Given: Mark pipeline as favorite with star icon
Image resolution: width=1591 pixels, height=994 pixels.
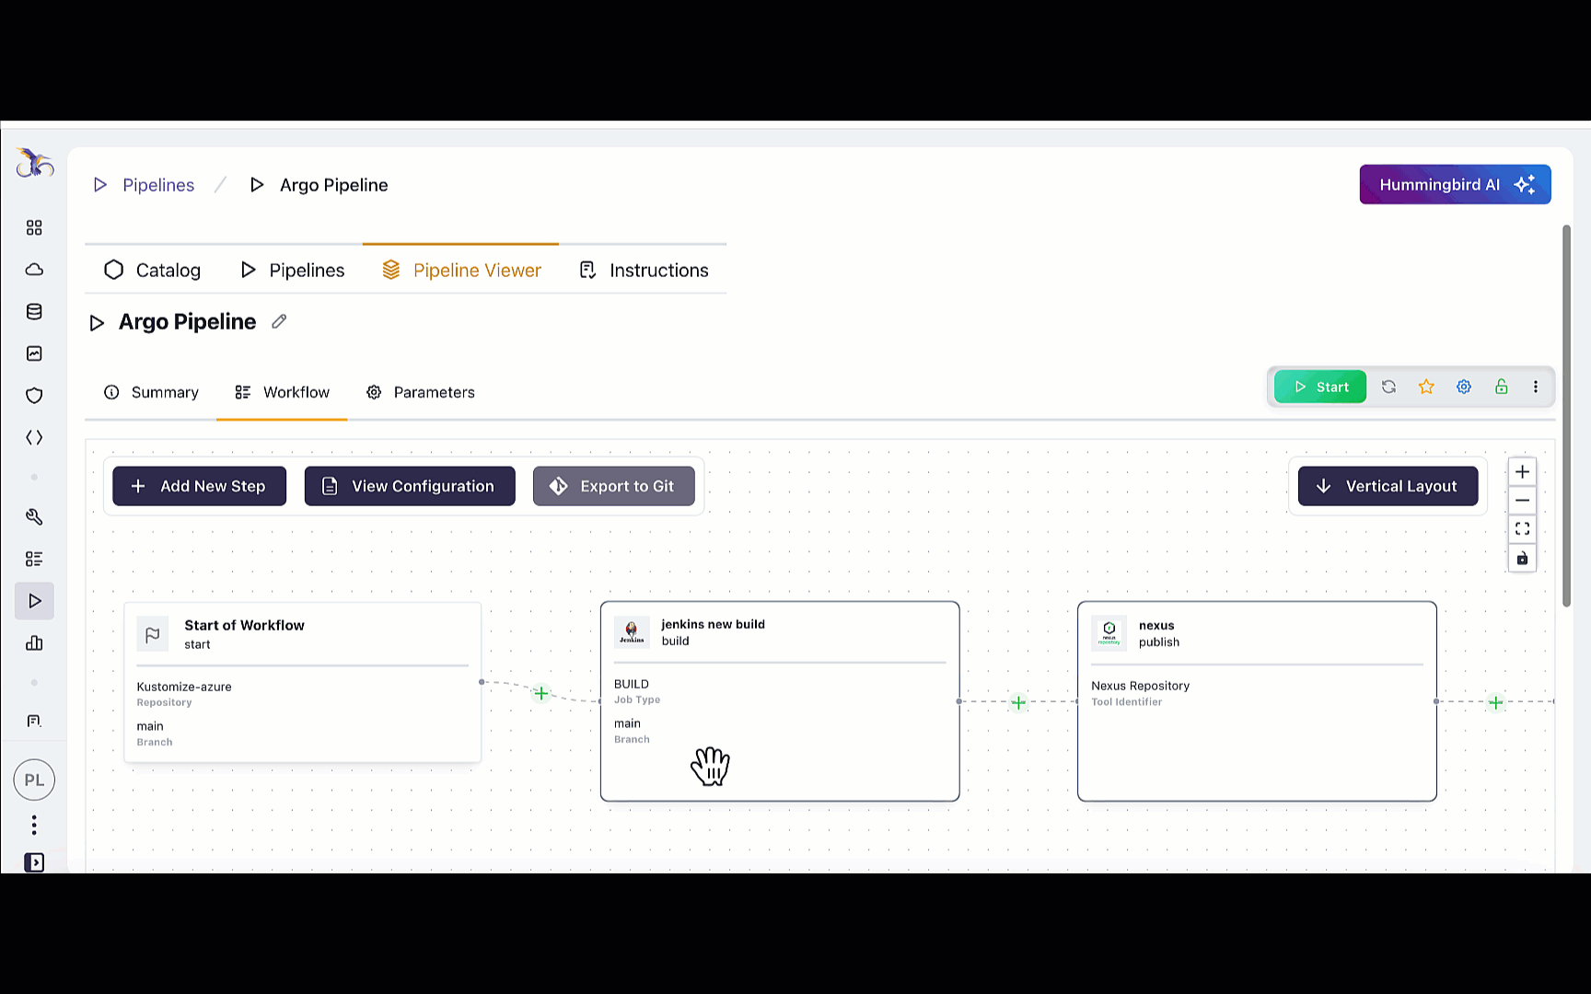Looking at the screenshot, I should [1426, 387].
